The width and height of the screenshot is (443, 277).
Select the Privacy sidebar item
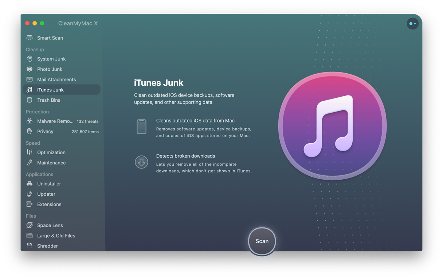pos(62,131)
